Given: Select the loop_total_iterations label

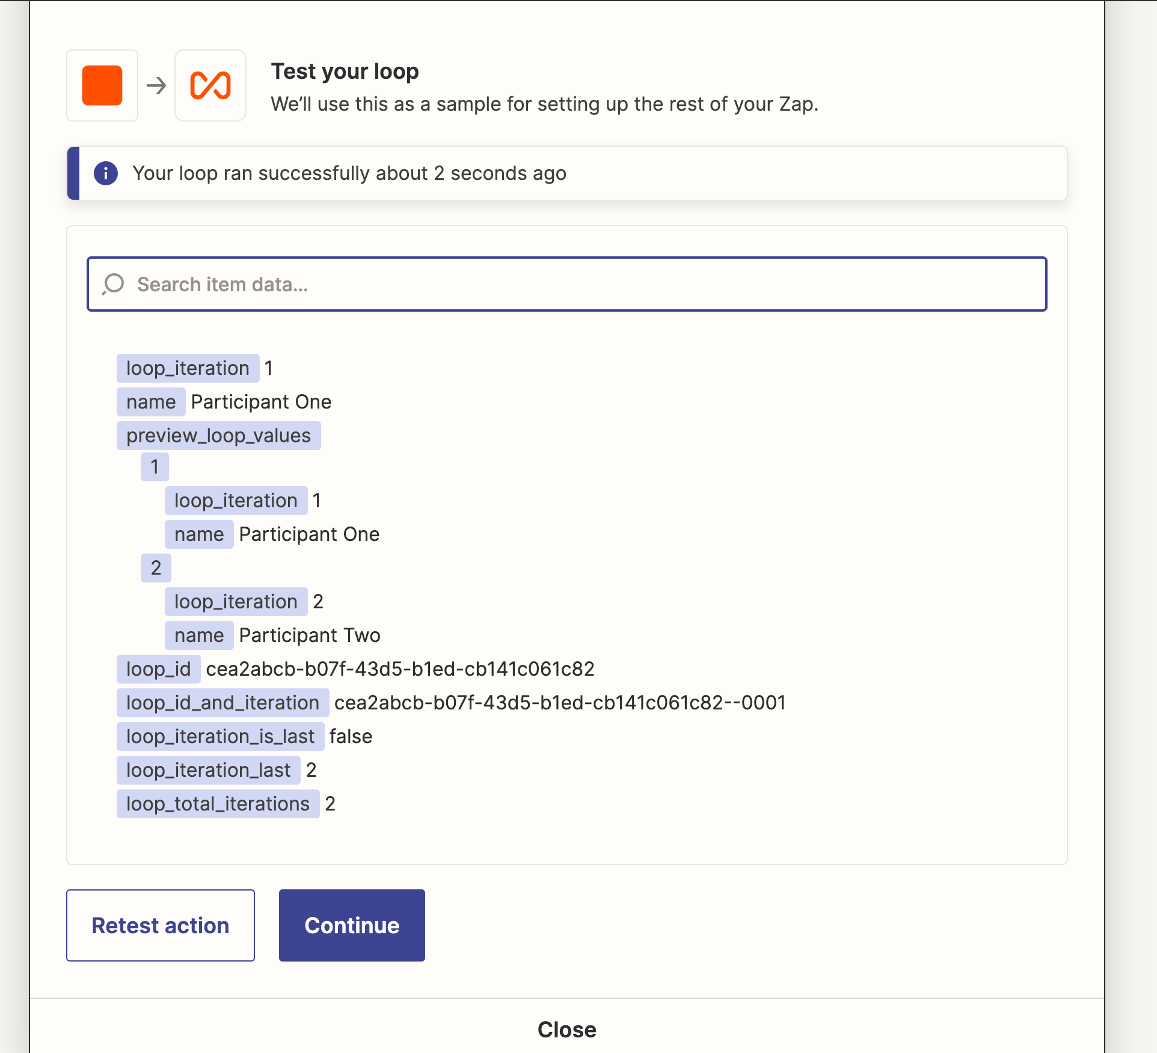Looking at the screenshot, I should pyautogui.click(x=218, y=804).
